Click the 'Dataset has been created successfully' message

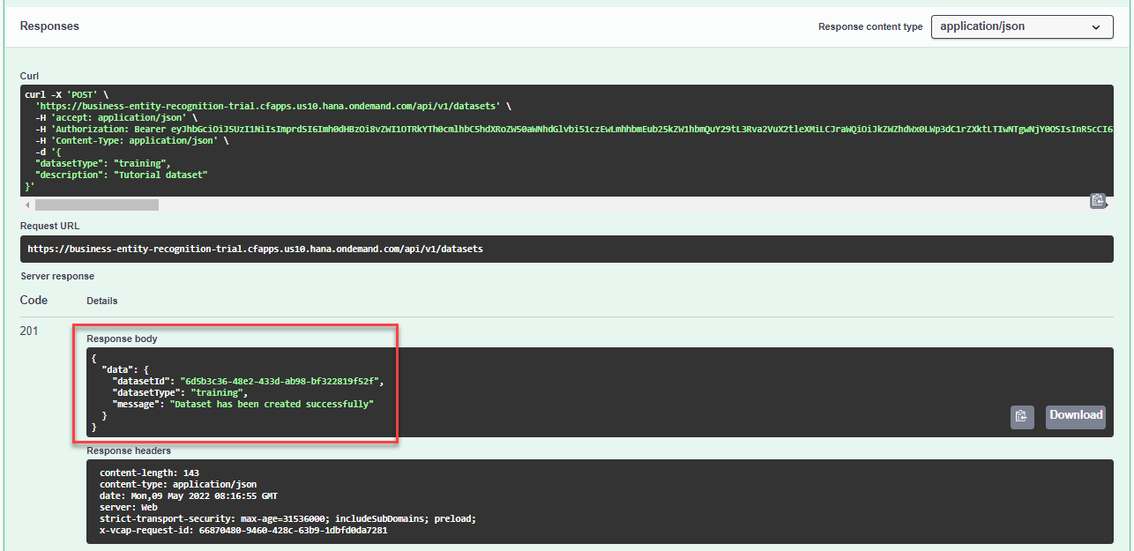(272, 404)
